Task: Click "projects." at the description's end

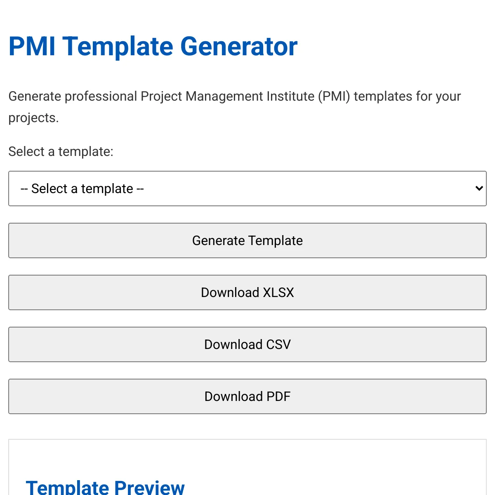Action: 33,118
